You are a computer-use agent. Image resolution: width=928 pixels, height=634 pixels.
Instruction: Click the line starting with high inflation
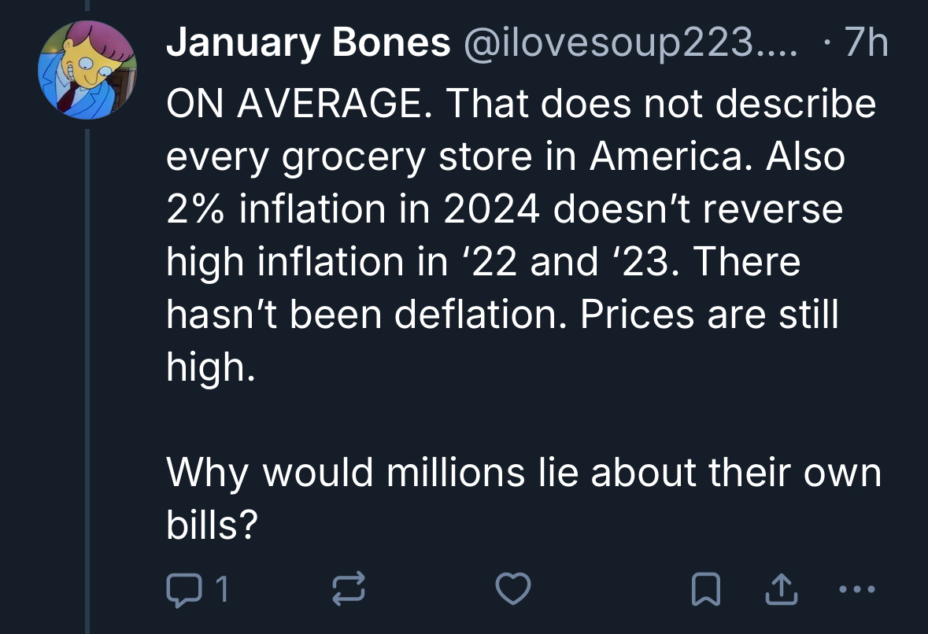(x=482, y=262)
